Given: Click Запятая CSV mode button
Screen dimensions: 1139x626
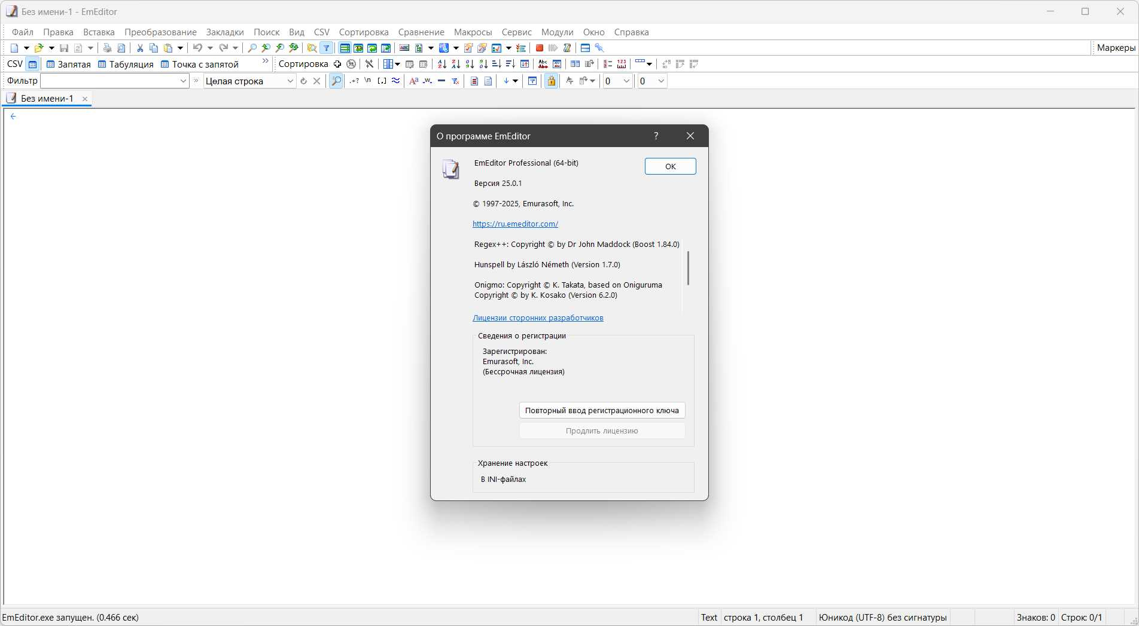Looking at the screenshot, I should [x=69, y=64].
